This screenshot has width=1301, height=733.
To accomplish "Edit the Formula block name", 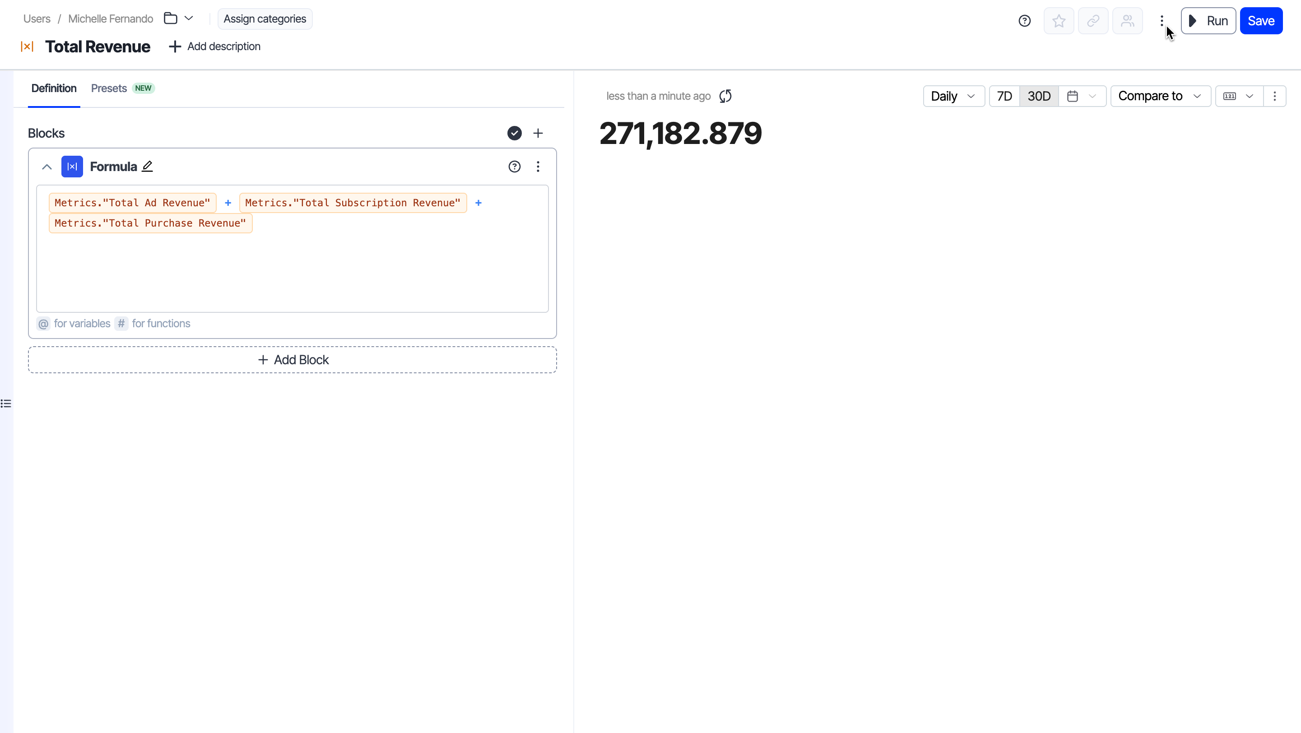I will 147,166.
